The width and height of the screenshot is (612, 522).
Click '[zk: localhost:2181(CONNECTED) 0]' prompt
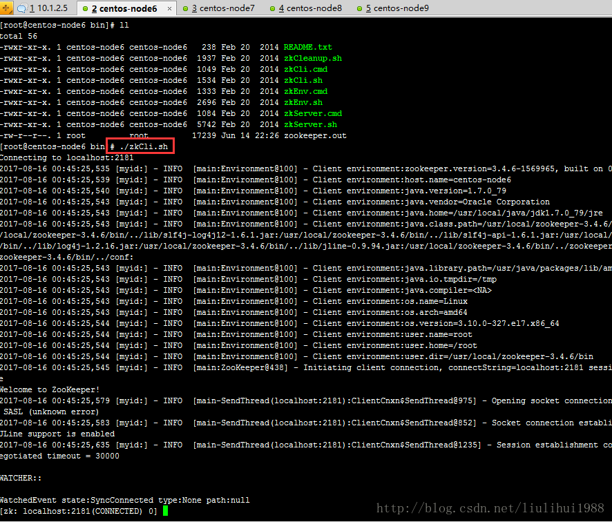pos(79,511)
